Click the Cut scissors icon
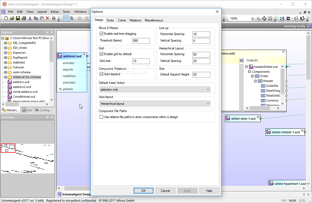Image resolution: width=312 pixels, height=203 pixels. (x=30, y=18)
